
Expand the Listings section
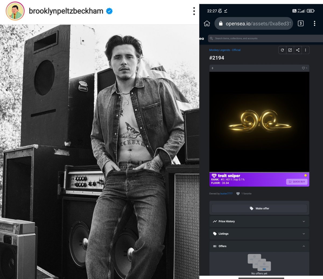pos(259,234)
